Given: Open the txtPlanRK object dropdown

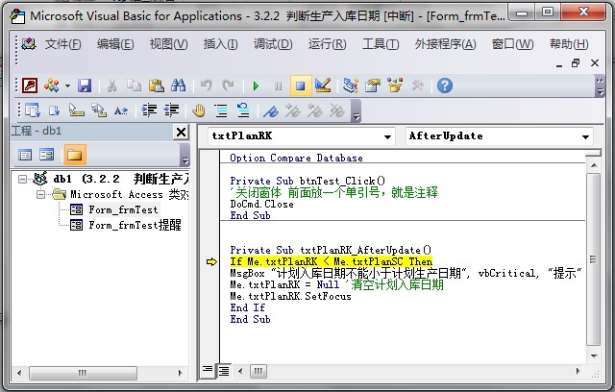Looking at the screenshot, I should [x=387, y=136].
